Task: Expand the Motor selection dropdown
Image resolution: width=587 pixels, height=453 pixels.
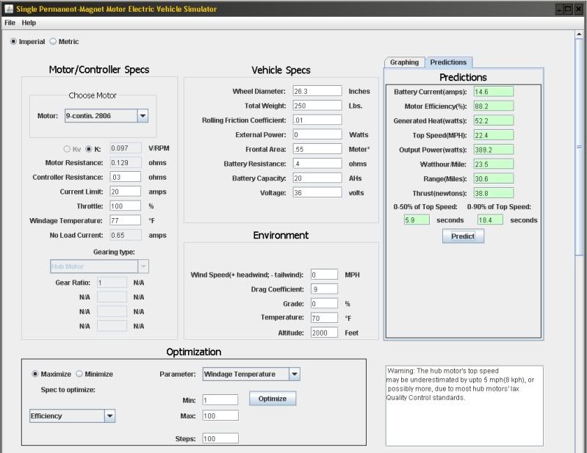Action: click(x=143, y=115)
